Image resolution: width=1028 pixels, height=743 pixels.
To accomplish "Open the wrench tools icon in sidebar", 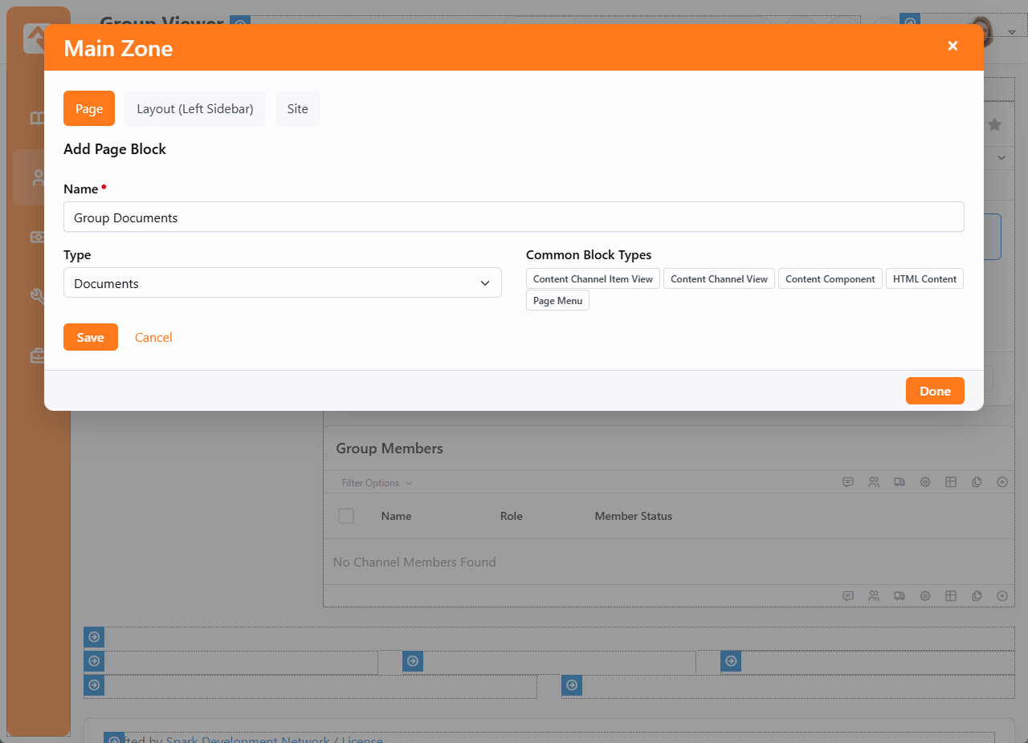I will pos(37,296).
